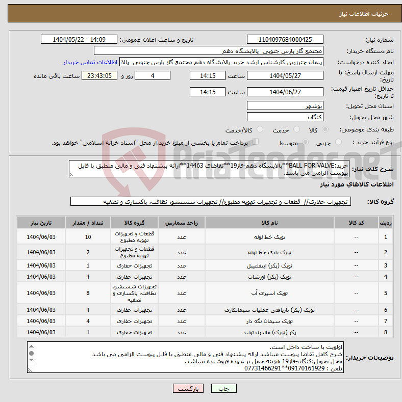Click item name توپک (پکر) اینفلتیبل

(269, 266)
